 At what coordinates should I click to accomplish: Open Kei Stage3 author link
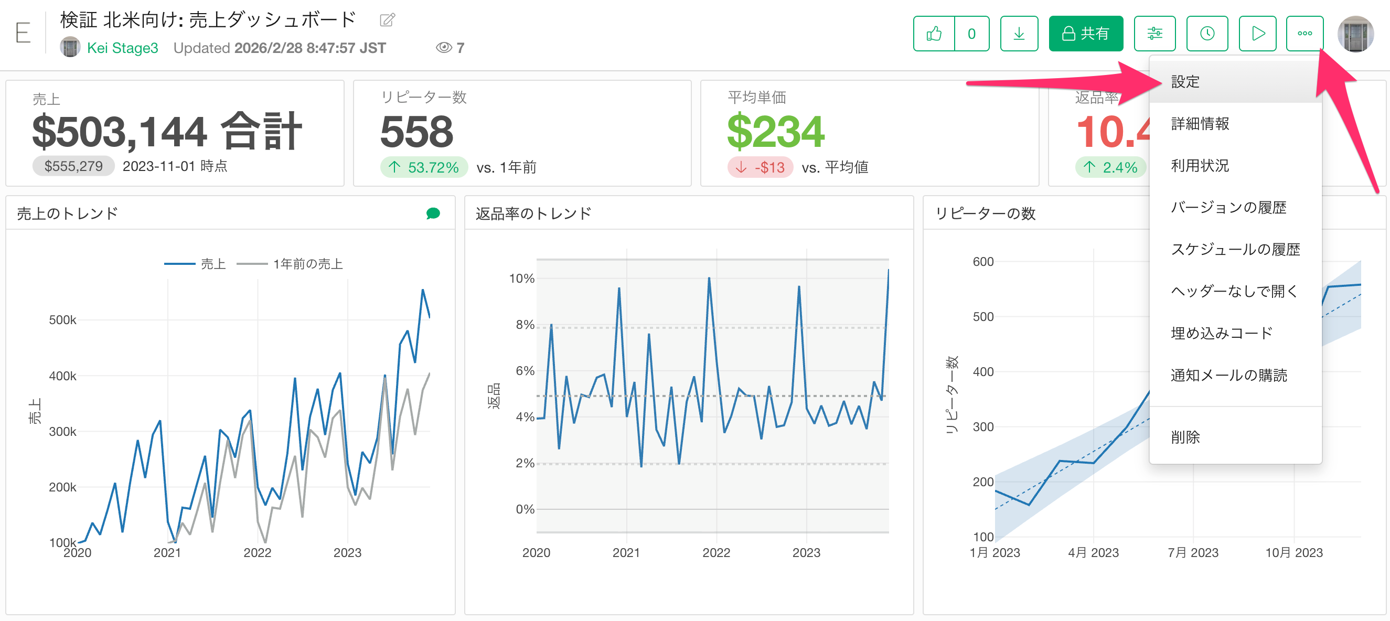pos(123,48)
